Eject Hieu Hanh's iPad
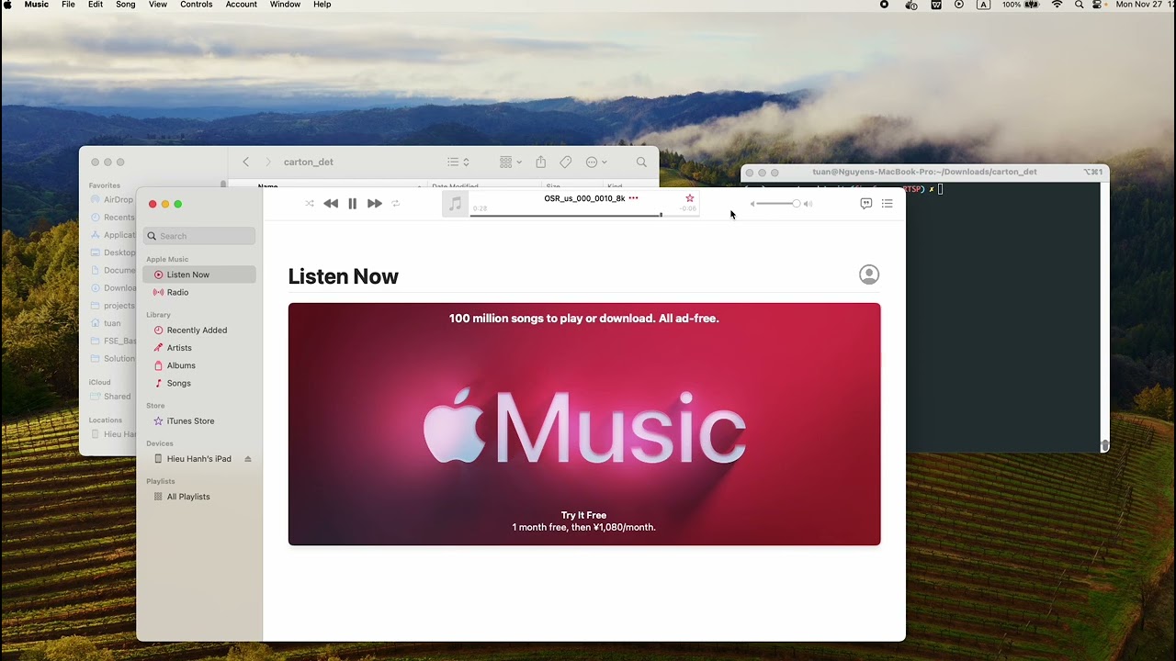Screen dimensions: 1176x661 247,459
